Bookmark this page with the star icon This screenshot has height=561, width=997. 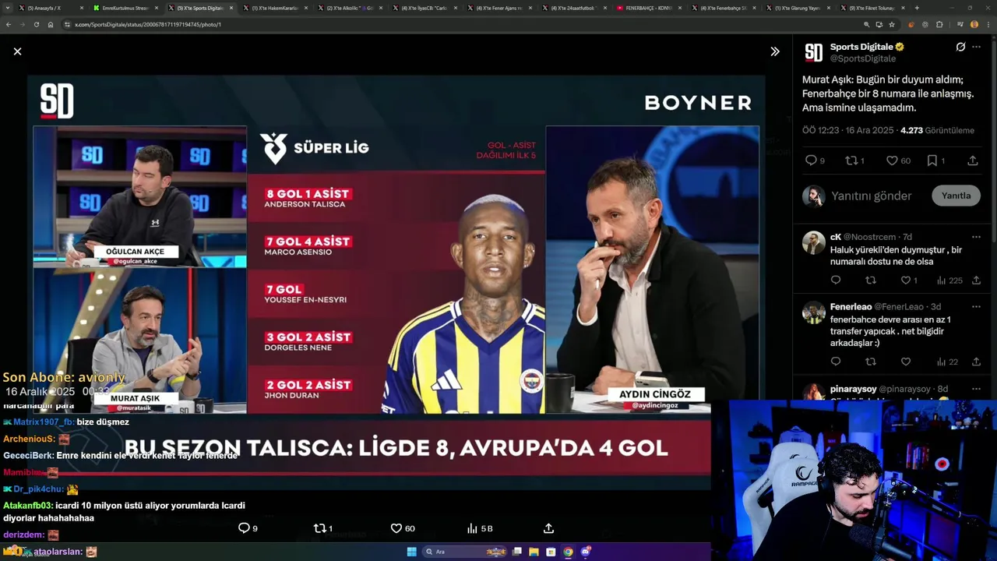(x=892, y=24)
